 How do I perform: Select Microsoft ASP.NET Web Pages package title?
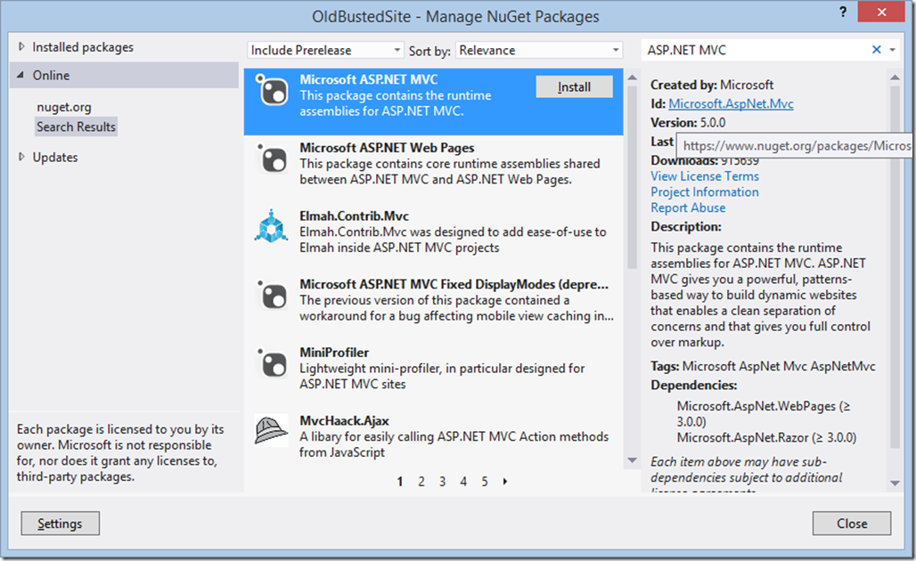pyautogui.click(x=387, y=148)
